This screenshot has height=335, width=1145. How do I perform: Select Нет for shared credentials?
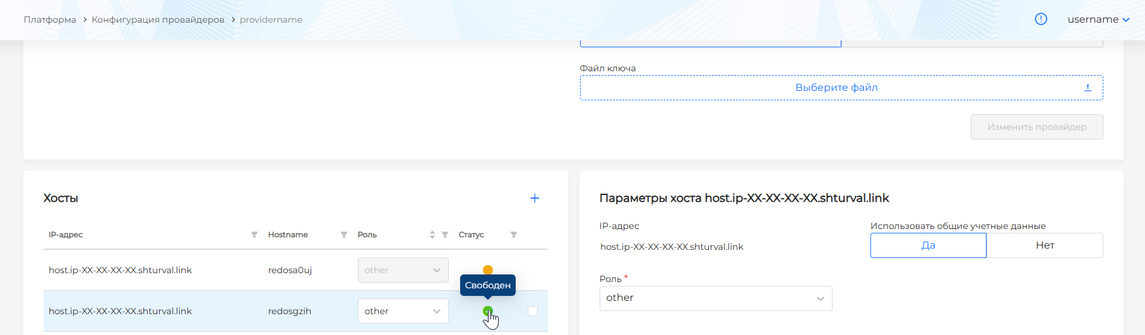coord(1045,245)
